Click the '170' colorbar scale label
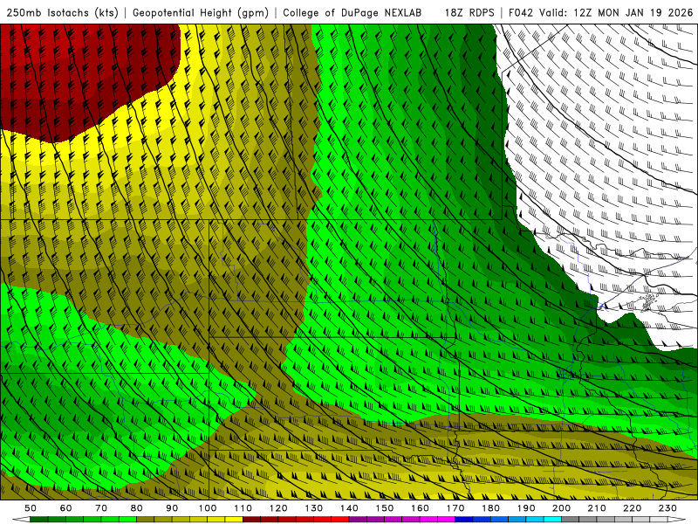 455,508
